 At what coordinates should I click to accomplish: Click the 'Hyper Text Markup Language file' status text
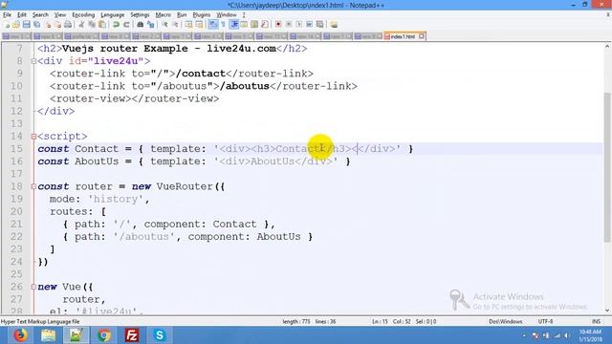pos(40,322)
